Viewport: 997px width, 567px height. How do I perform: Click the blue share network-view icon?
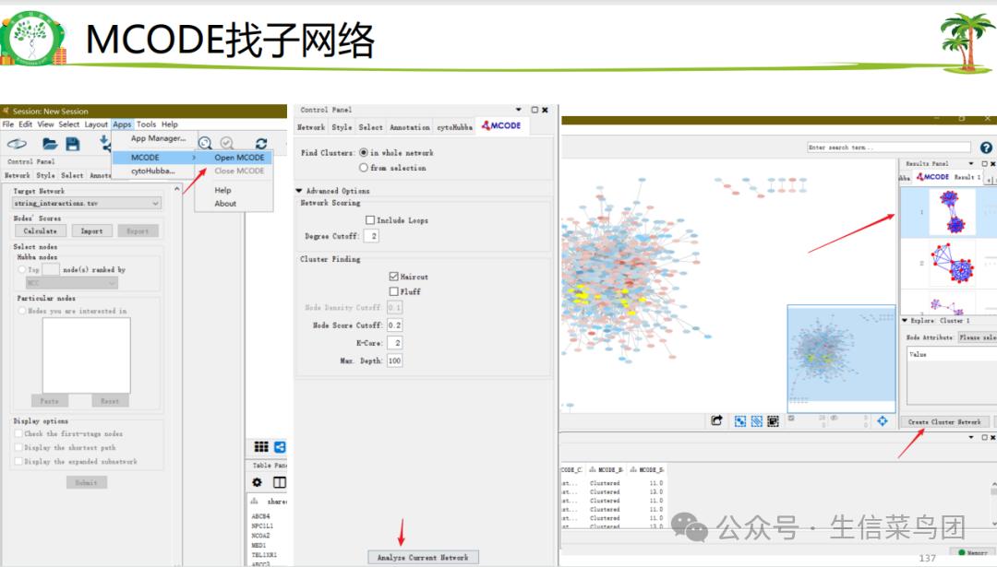280,447
